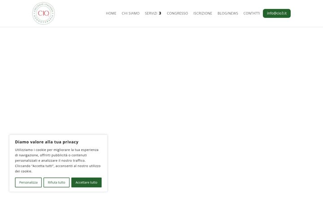Viewport: 323px width, 201px height.
Task: Open the SERVIZI menu
Action: pos(151,13)
